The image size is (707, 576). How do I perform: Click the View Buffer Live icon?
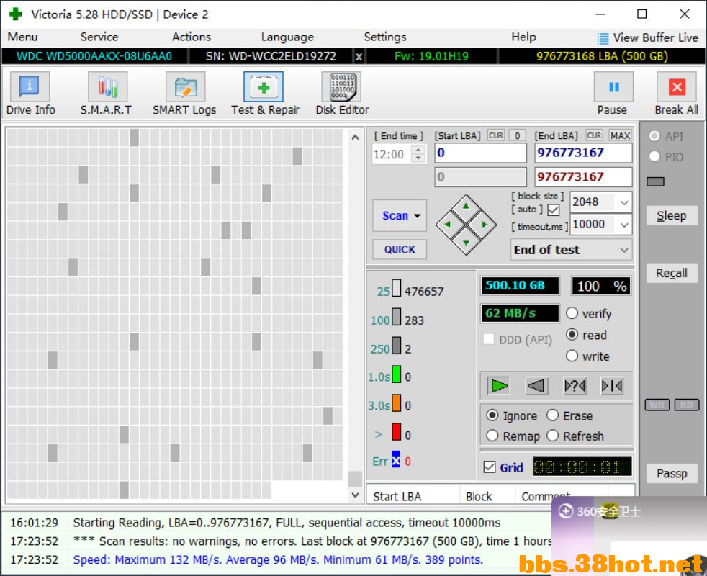tap(603, 38)
